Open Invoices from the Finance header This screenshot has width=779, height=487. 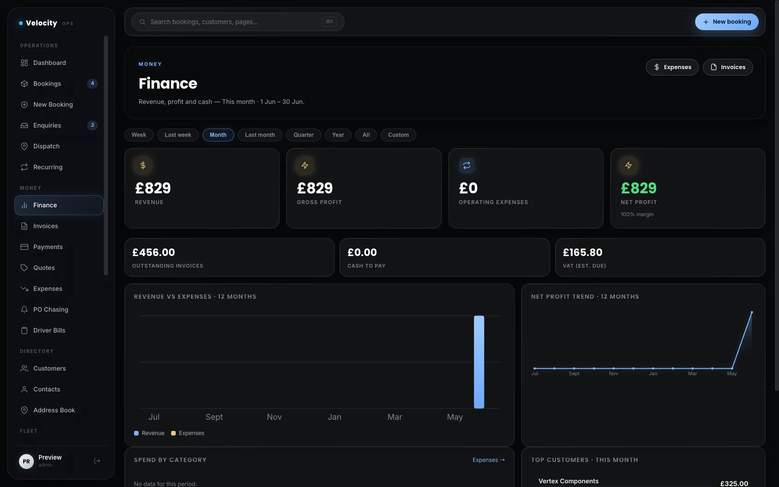(x=728, y=67)
